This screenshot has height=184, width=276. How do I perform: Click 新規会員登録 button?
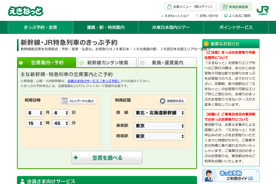click(x=236, y=7)
